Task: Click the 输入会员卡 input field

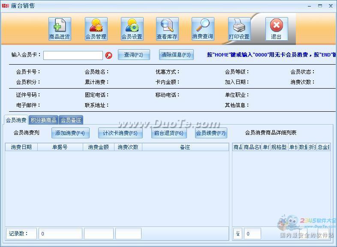Action: (73, 55)
